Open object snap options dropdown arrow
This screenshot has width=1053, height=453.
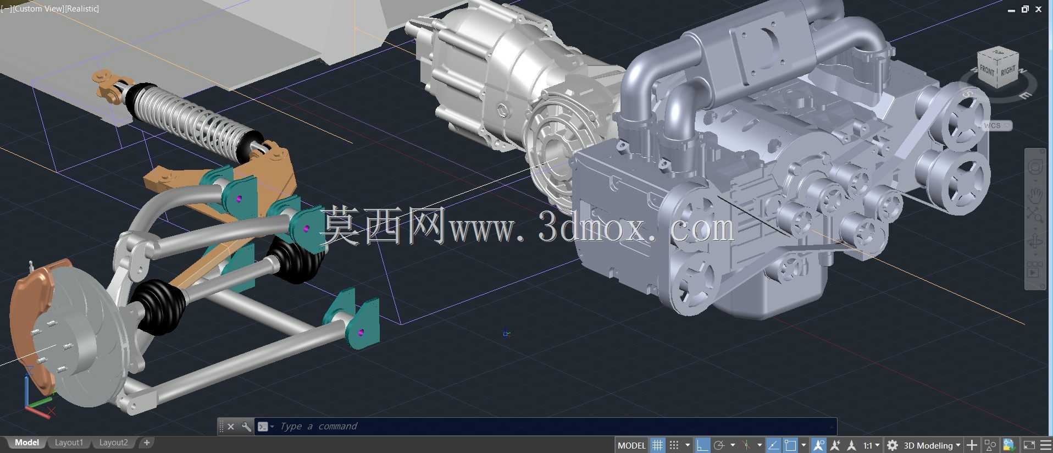(803, 445)
